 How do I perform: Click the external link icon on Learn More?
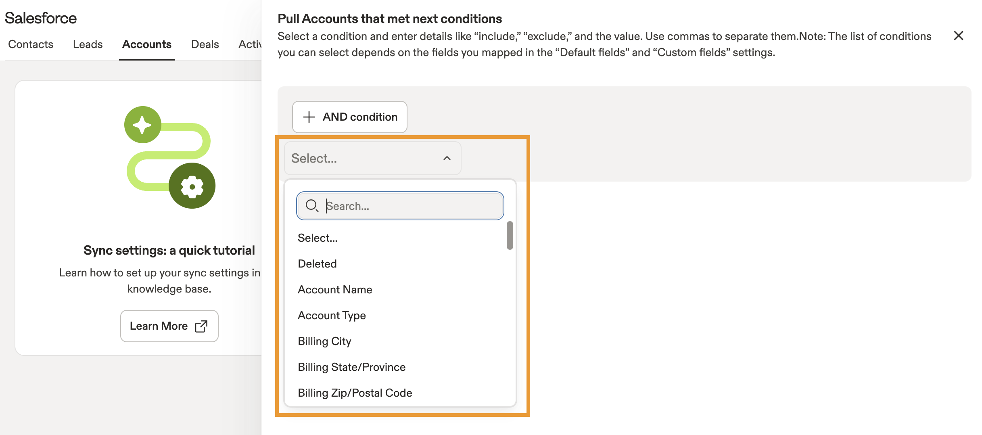click(x=201, y=326)
